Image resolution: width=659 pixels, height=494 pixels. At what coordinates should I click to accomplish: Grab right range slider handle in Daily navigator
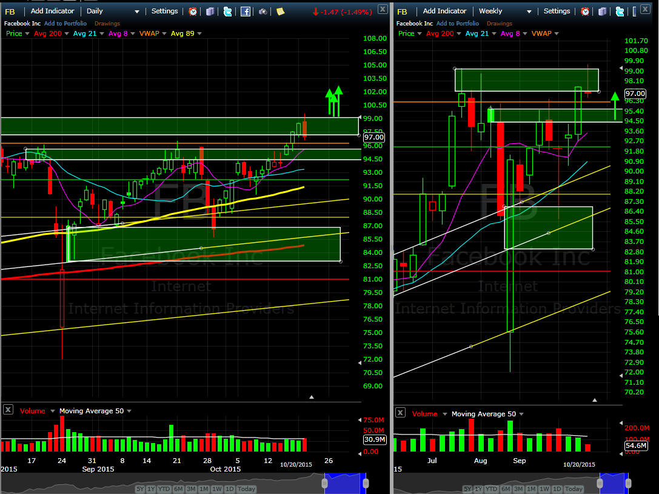366,482
